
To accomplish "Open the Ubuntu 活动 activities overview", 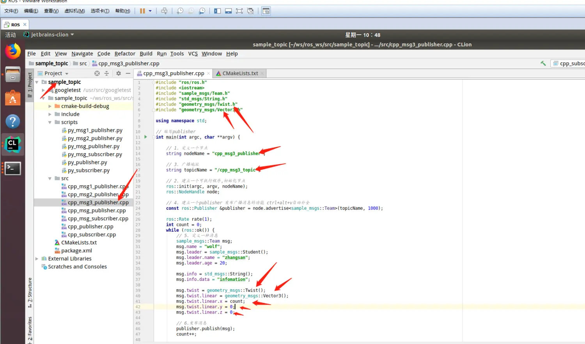I will 10,35.
